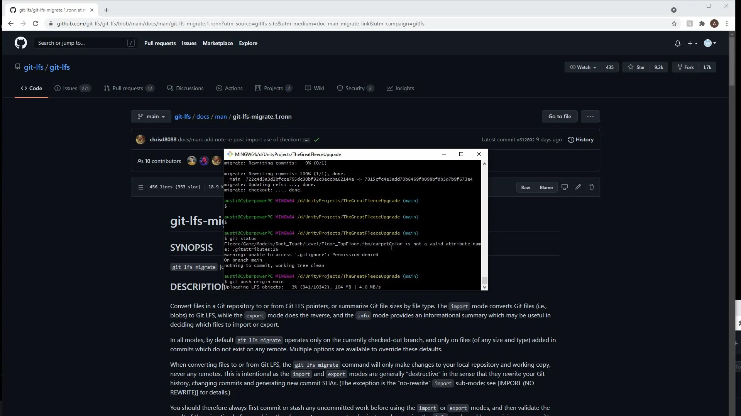This screenshot has width=741, height=416.
Task: Click the address bar URL
Action: click(240, 23)
